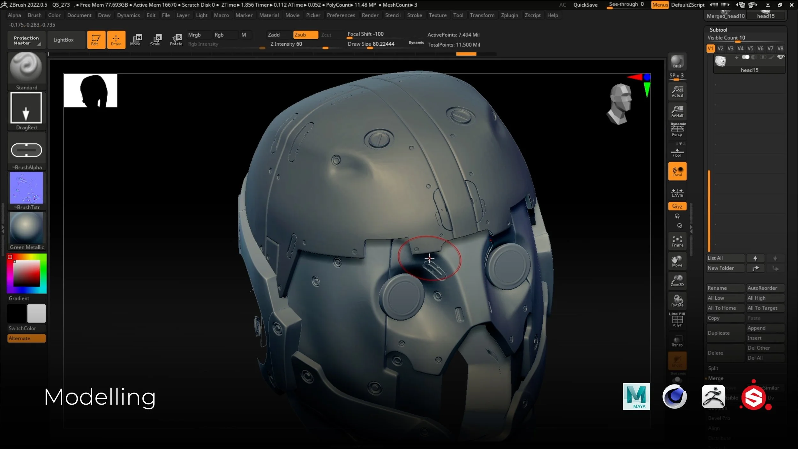Toggle the Zsub sculpt mode

click(x=305, y=35)
